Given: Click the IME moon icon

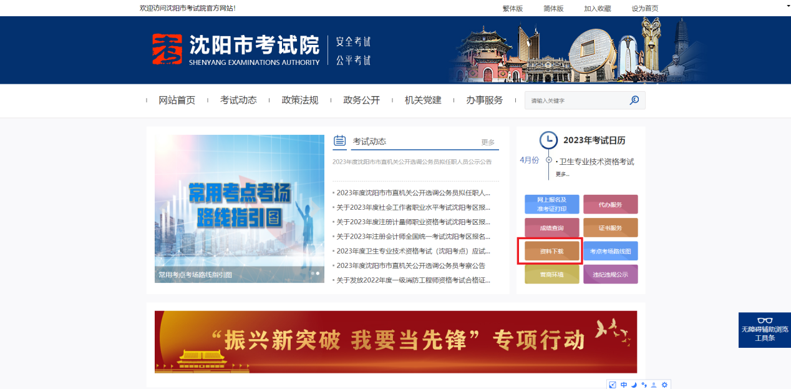Looking at the screenshot, I should click(634, 385).
